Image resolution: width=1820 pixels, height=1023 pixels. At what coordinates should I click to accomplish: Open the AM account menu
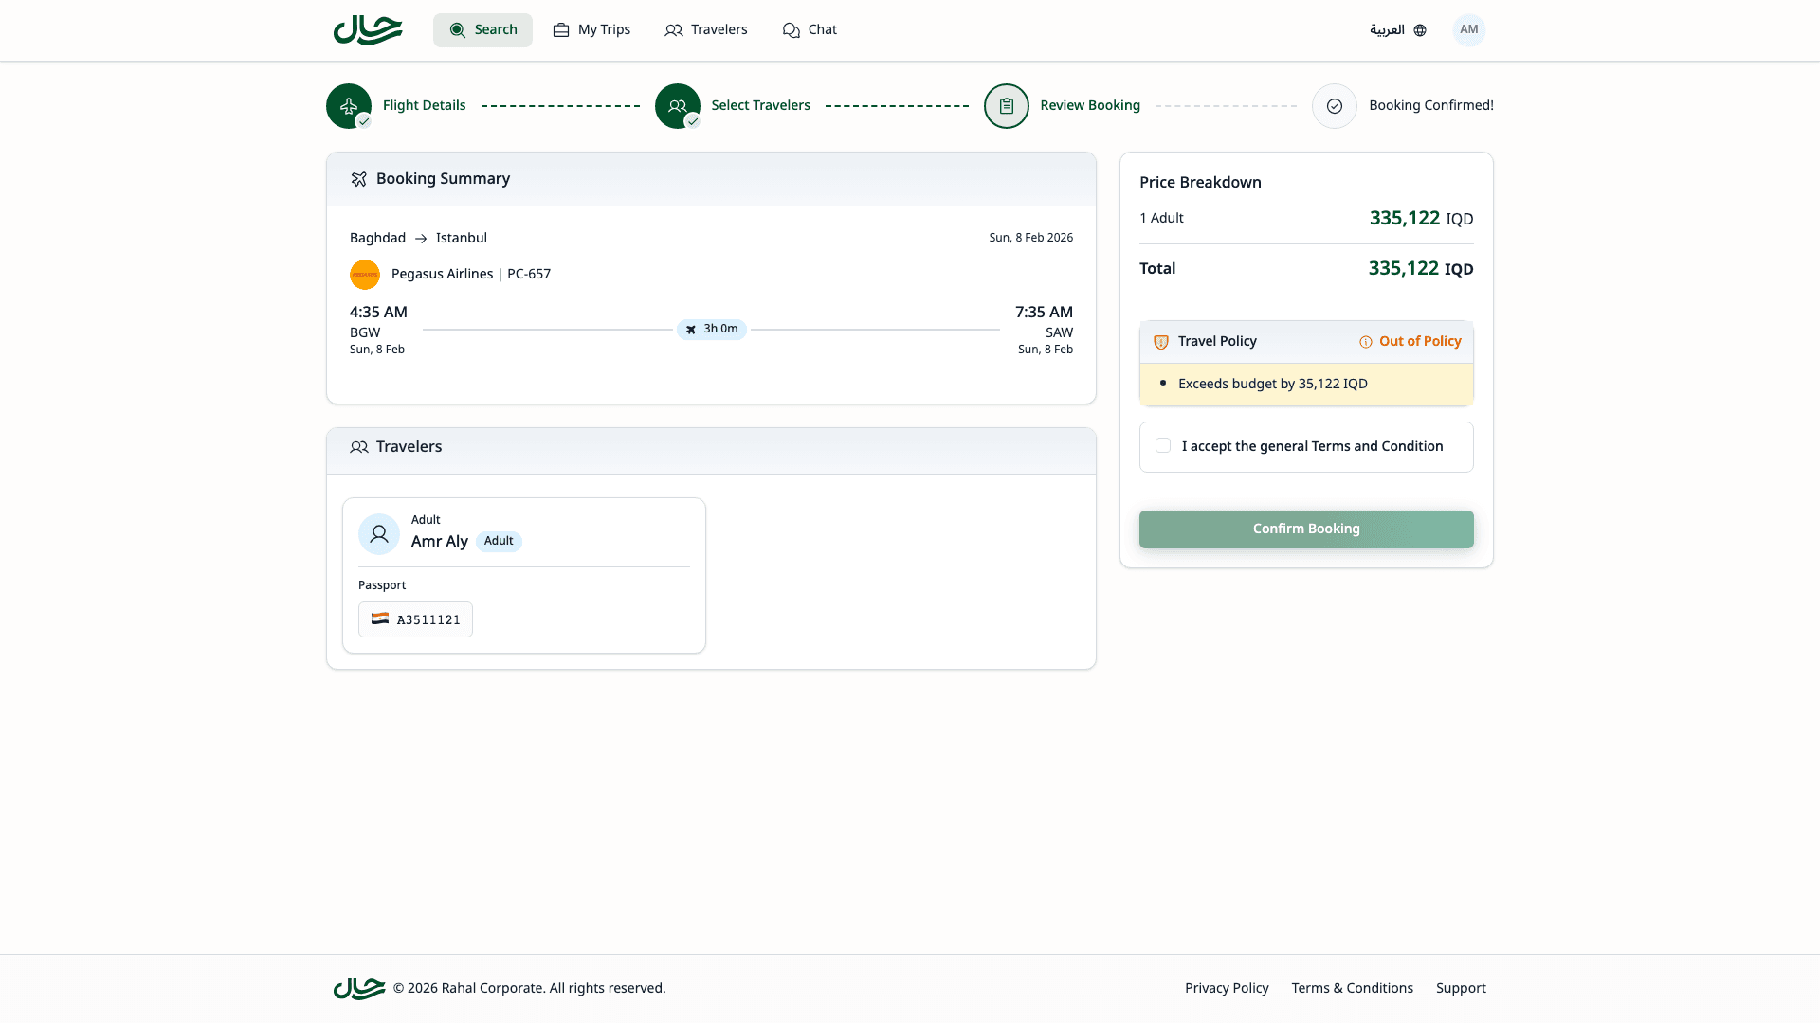tap(1468, 29)
